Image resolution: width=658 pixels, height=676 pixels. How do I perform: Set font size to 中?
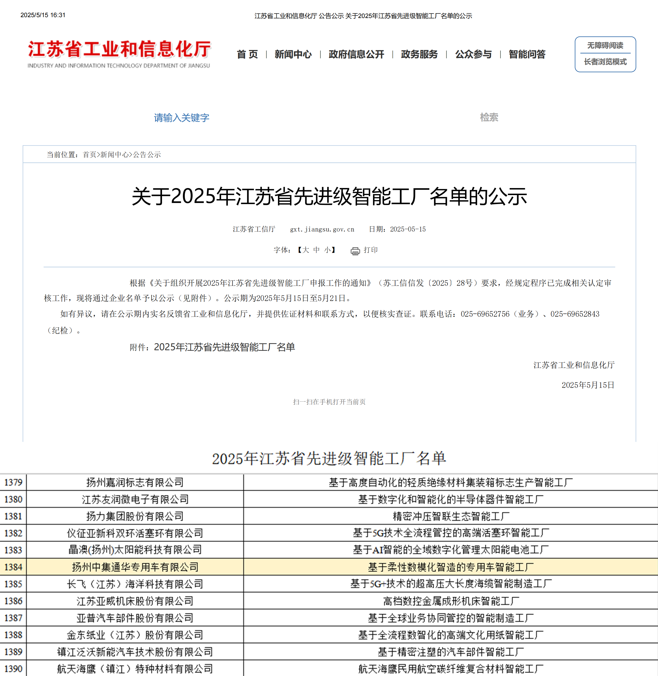(x=316, y=250)
